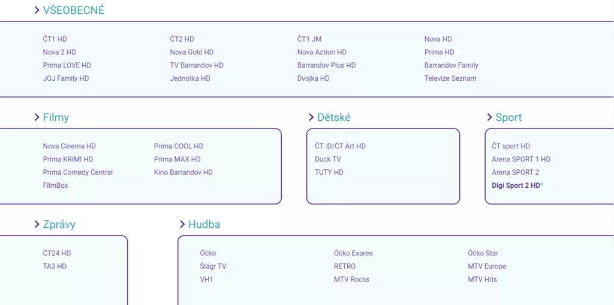Select the MTV Europe music channel
The width and height of the screenshot is (614, 305).
pos(487,266)
